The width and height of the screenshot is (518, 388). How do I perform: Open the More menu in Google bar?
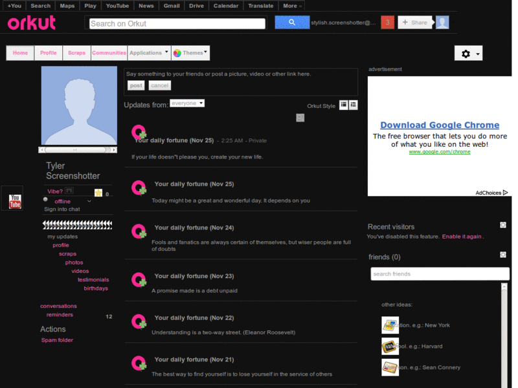(292, 6)
